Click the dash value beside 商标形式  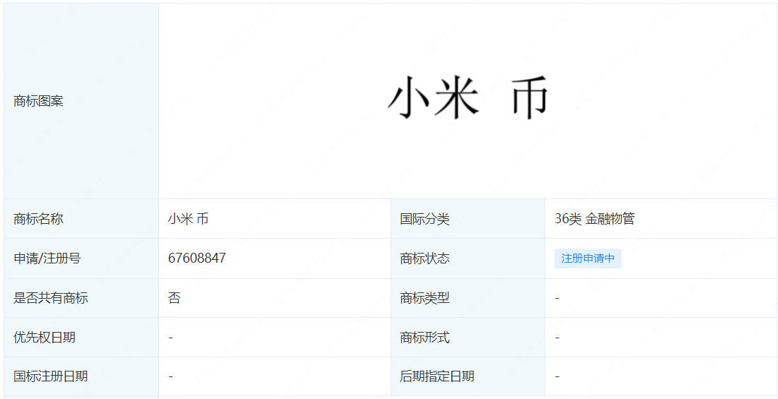tap(558, 338)
